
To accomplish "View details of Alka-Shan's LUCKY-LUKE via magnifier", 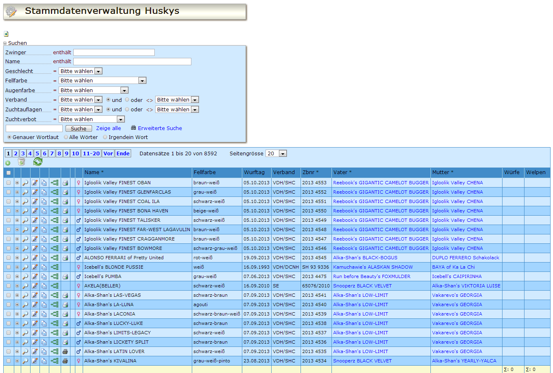I will (x=25, y=323).
